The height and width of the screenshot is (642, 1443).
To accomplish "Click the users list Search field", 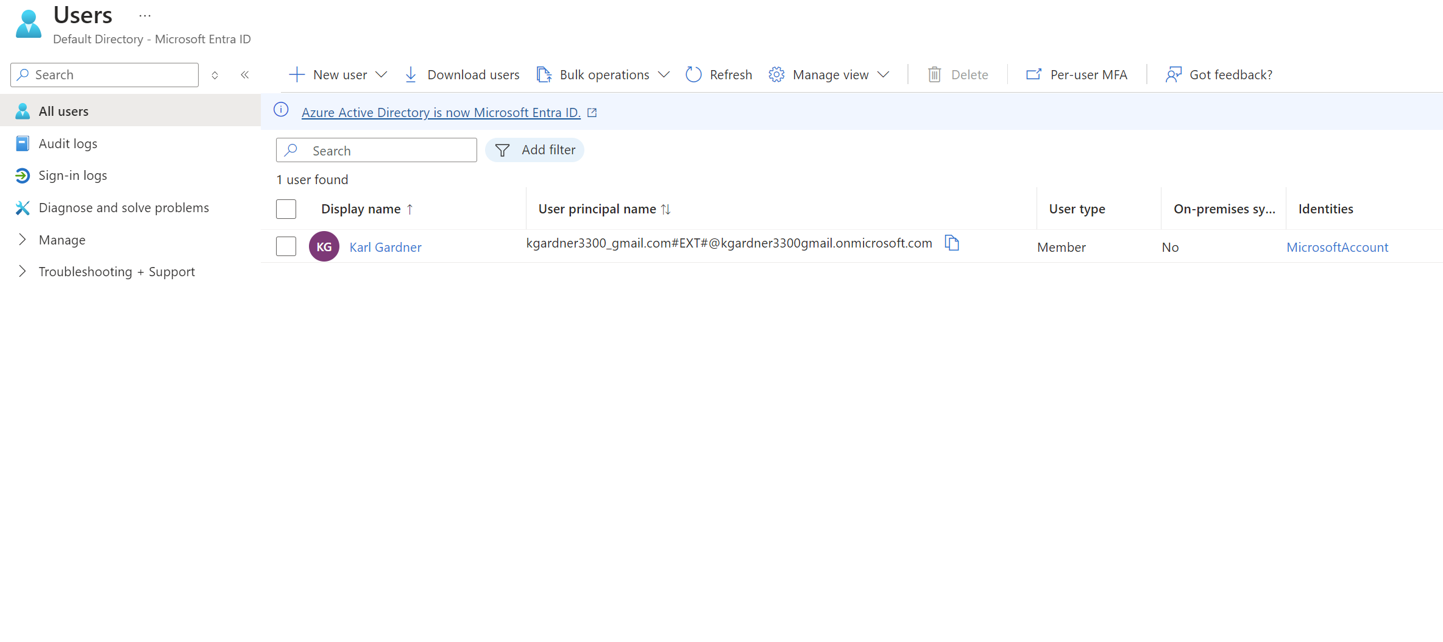I will pyautogui.click(x=377, y=150).
